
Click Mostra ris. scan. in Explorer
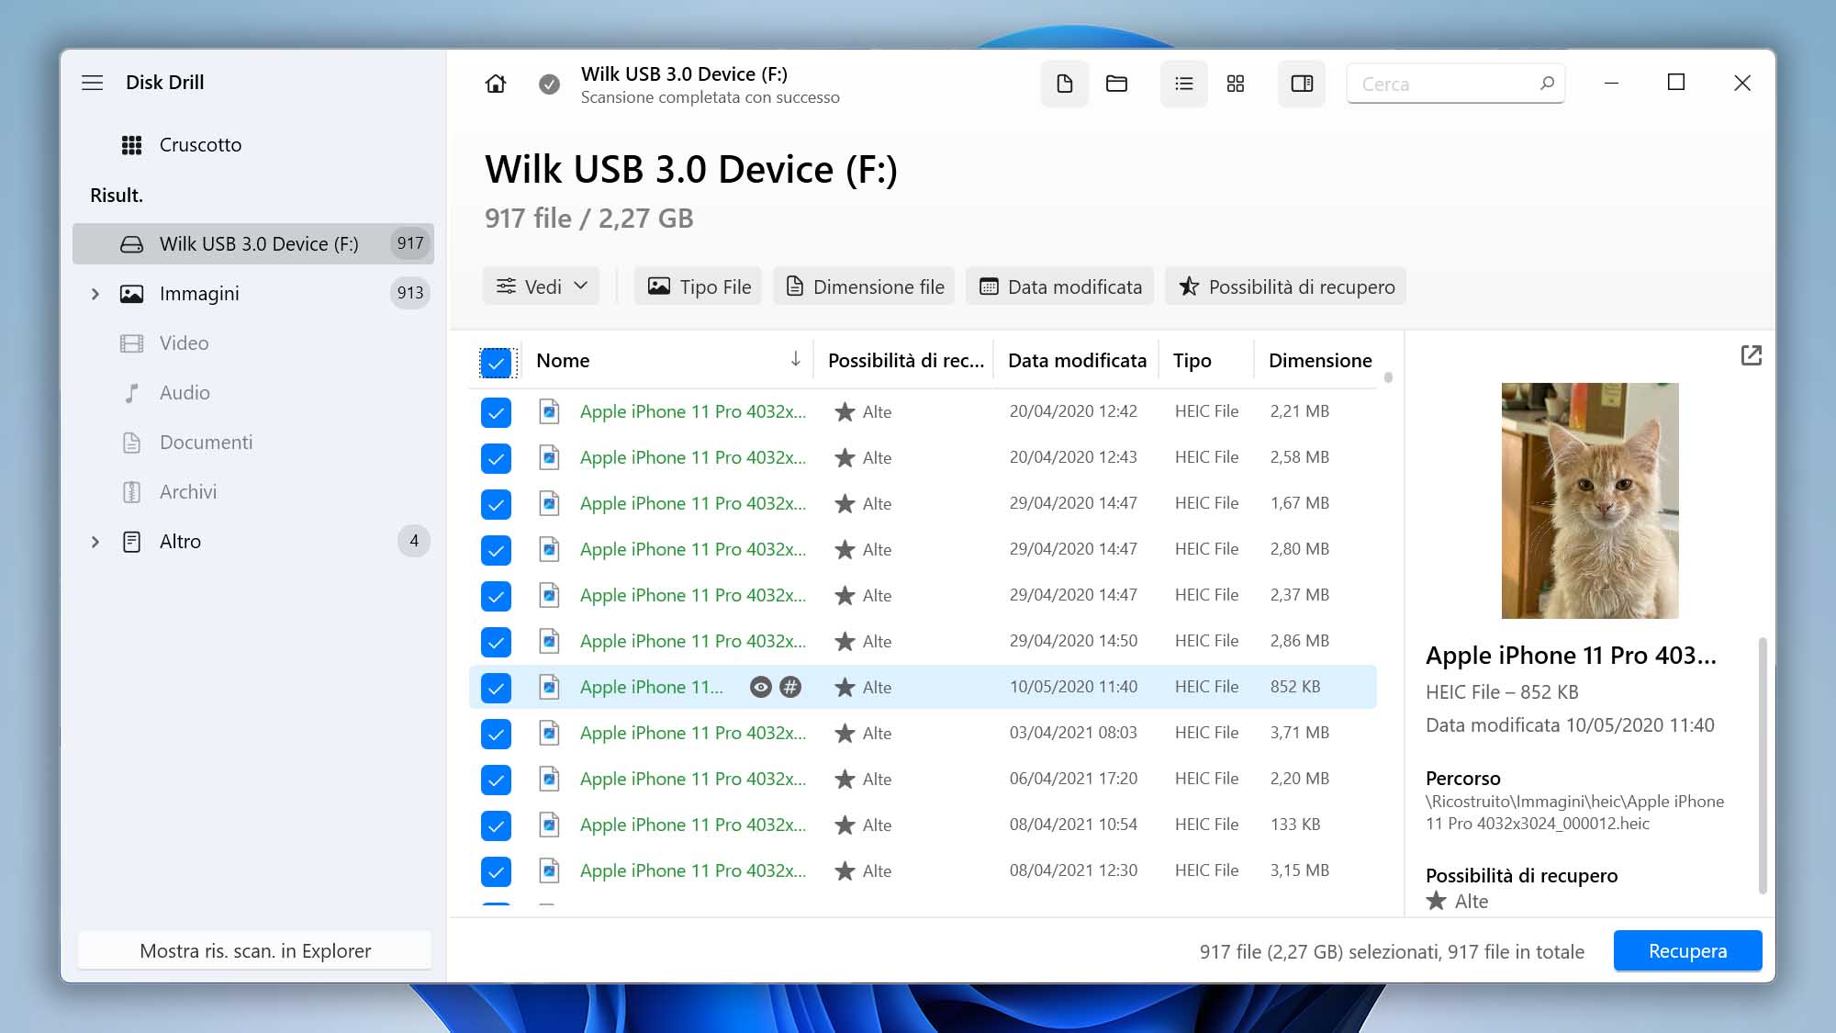click(255, 950)
